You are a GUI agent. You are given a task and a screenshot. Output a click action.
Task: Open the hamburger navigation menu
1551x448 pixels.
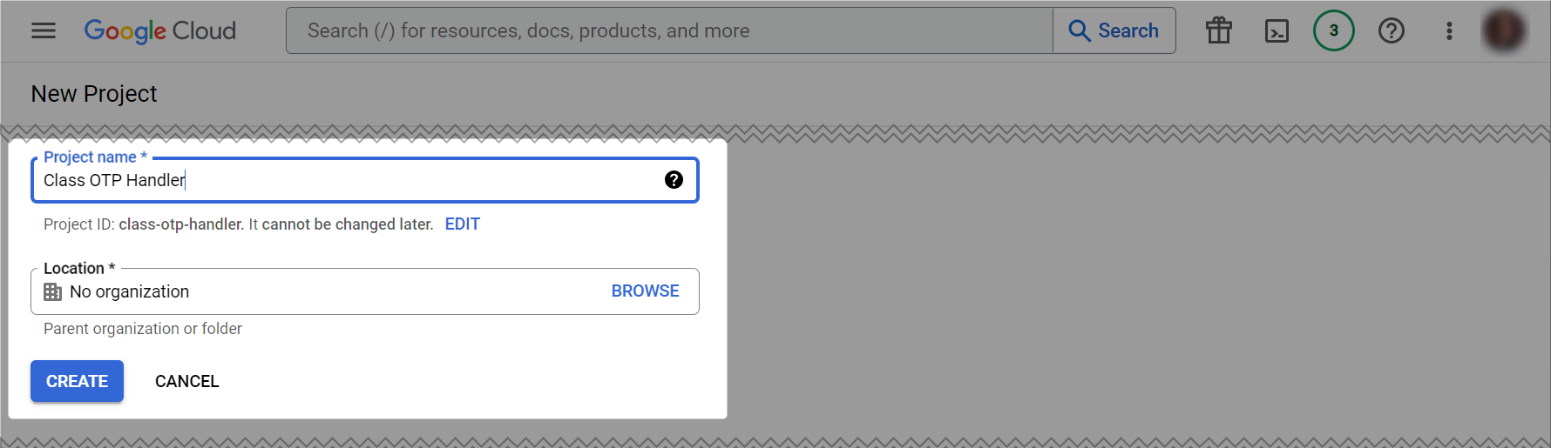point(44,30)
